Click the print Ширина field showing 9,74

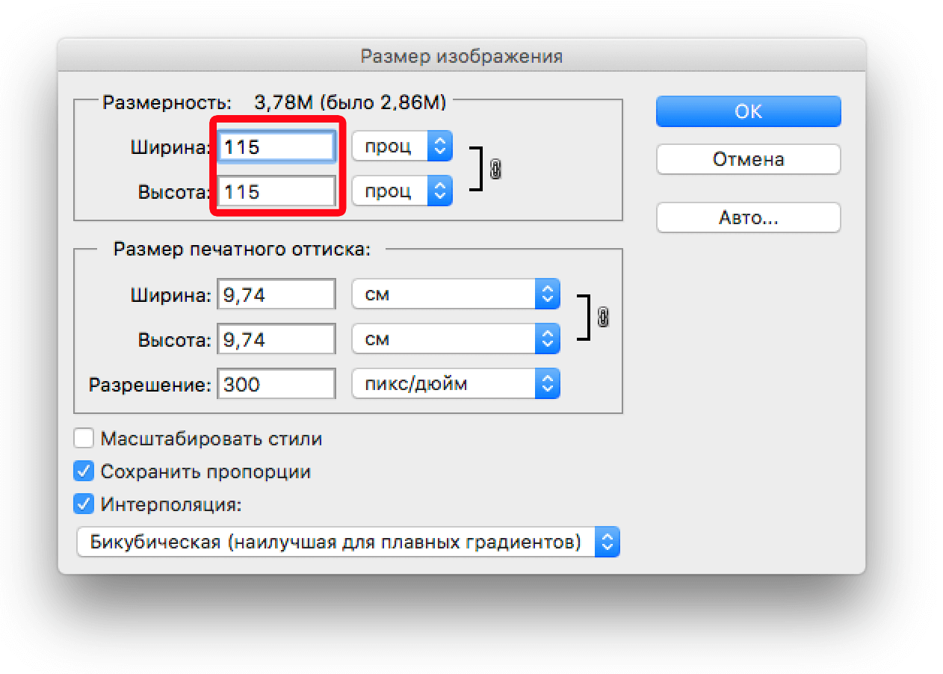pos(276,295)
